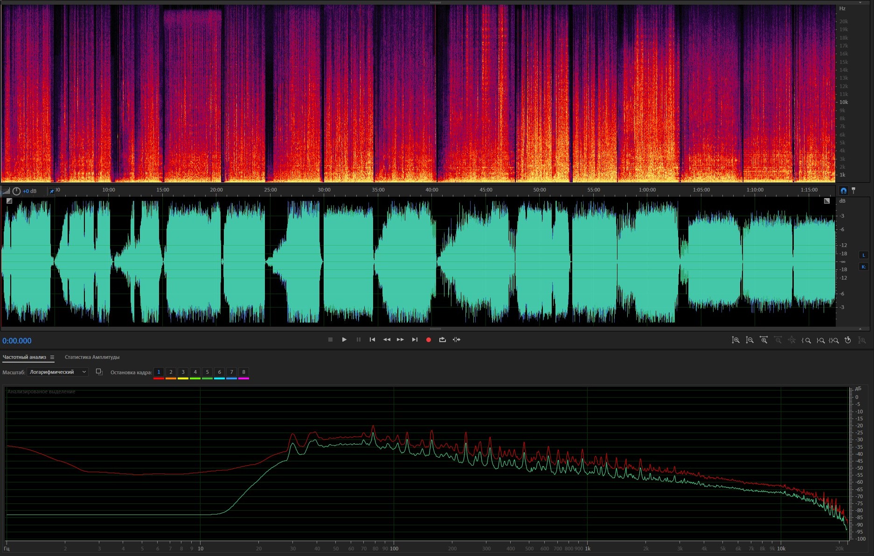This screenshot has height=556, width=874.
Task: Click the skip selection icon
Action: coord(457,340)
